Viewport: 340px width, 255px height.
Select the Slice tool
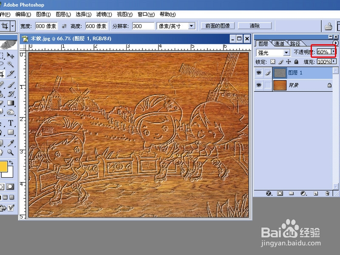click(x=10, y=74)
